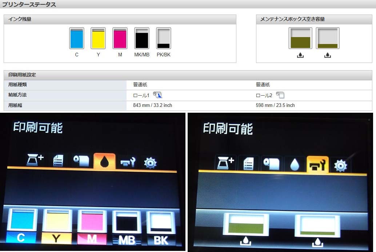The image size is (376, 252).
Task: Click the PK/BK ink level gauge
Action: click(x=164, y=38)
